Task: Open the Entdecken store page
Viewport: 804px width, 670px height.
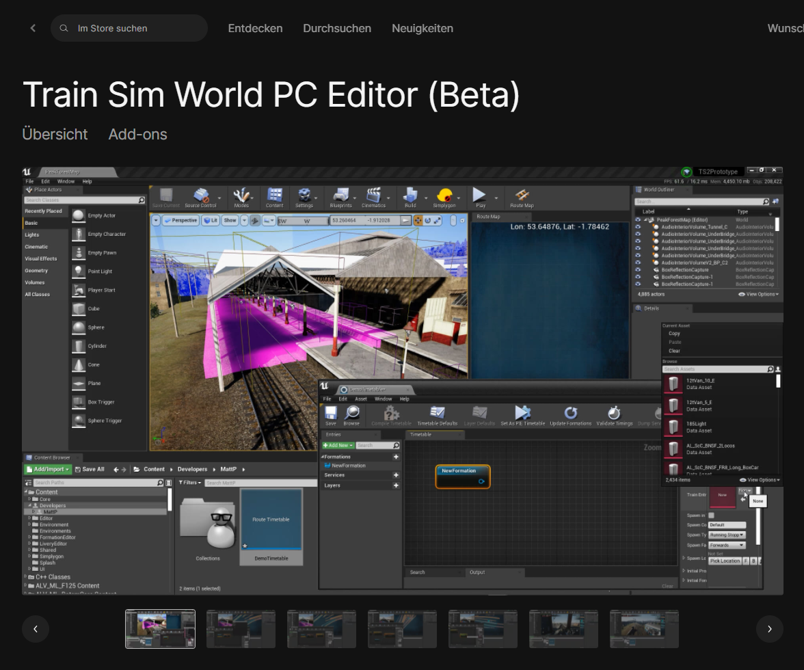Action: [255, 28]
